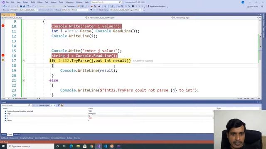The width and height of the screenshot is (266, 149).
Task: Click the Type here to search taskbar box
Action: tap(30, 146)
